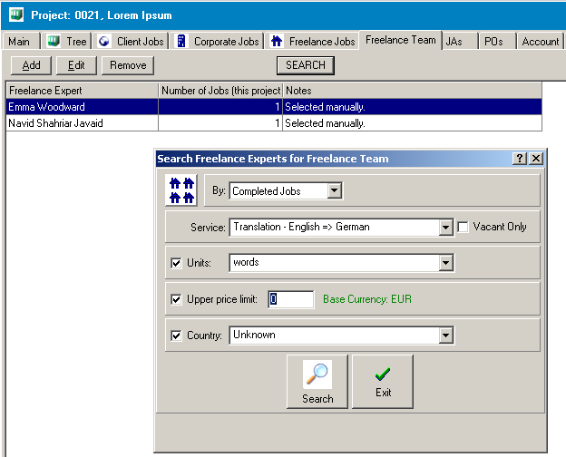Expand the Country dropdown showing Unknown
The image size is (566, 457).
[444, 335]
